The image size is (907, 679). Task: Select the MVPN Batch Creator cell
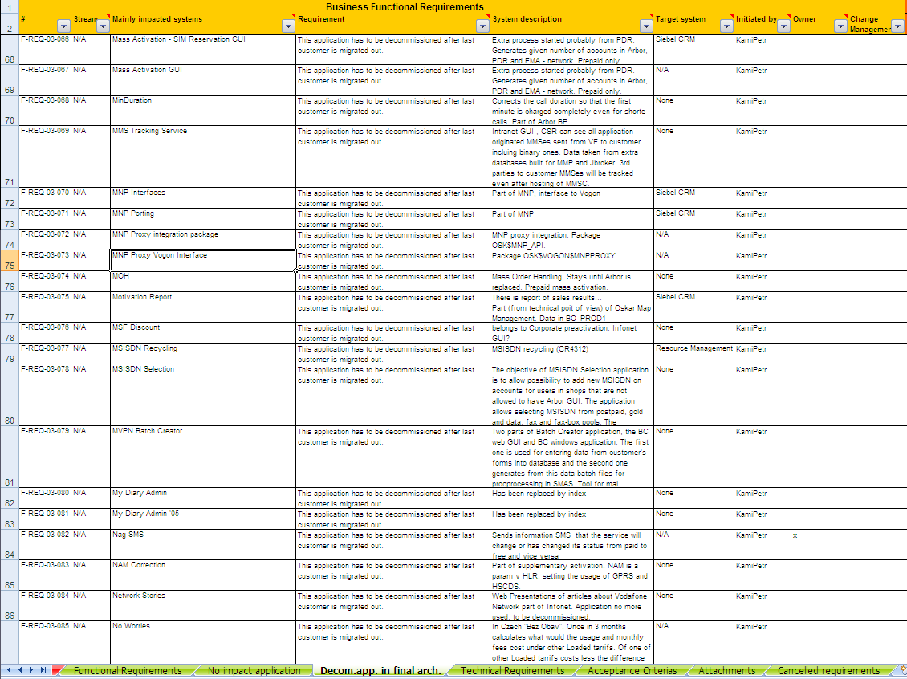202,457
